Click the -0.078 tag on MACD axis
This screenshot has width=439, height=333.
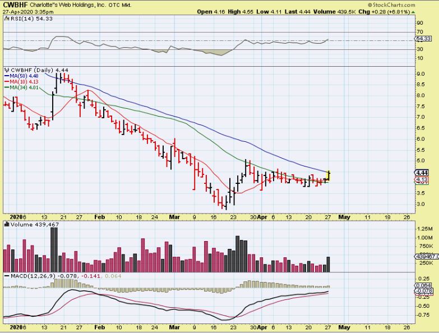click(x=423, y=291)
